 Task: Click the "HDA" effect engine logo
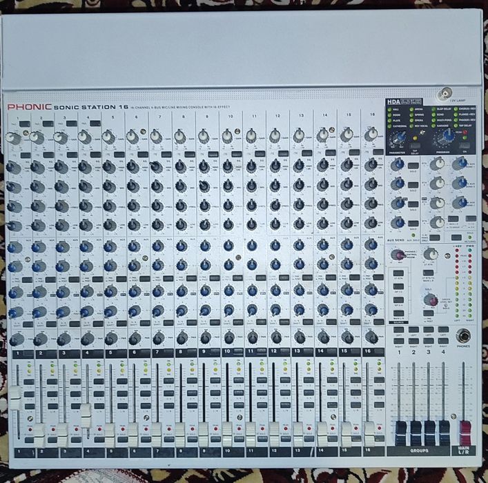pyautogui.click(x=393, y=101)
